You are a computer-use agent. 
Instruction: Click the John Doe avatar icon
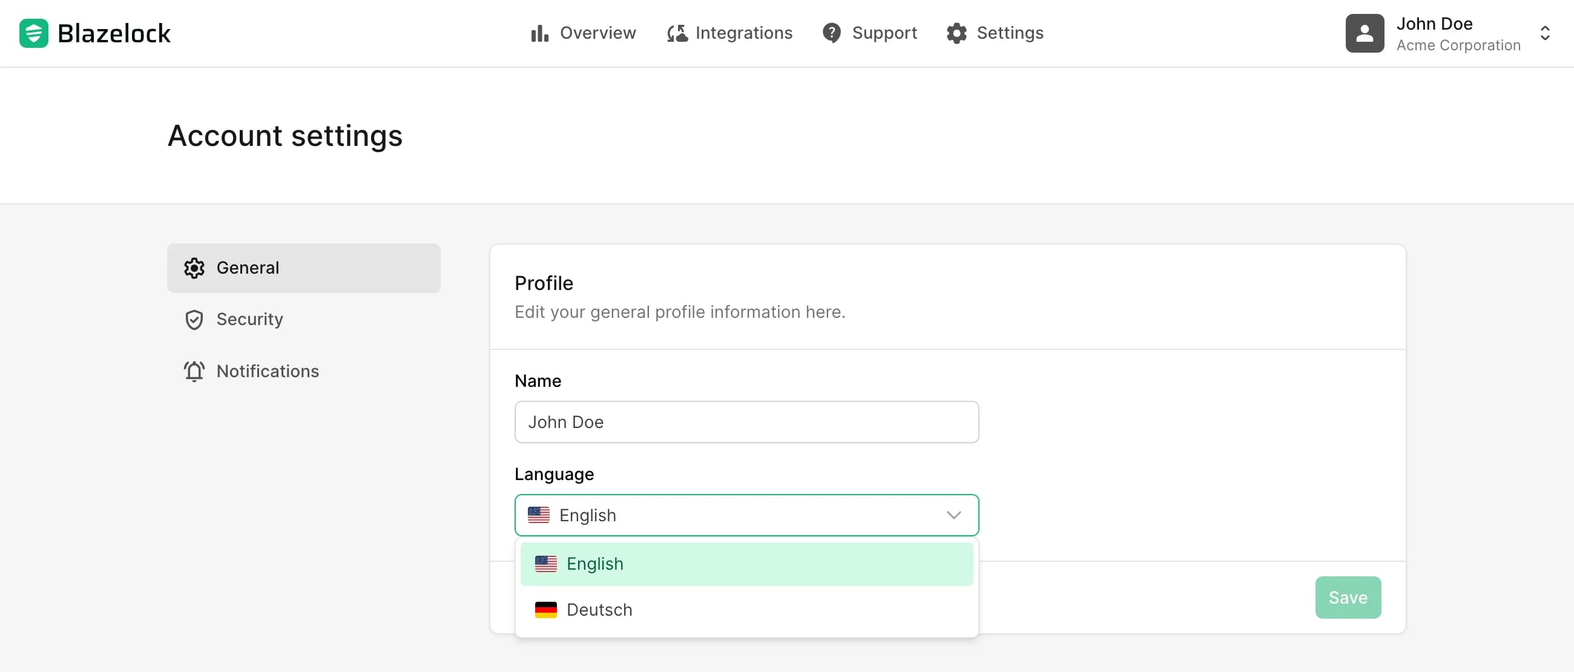coord(1365,33)
